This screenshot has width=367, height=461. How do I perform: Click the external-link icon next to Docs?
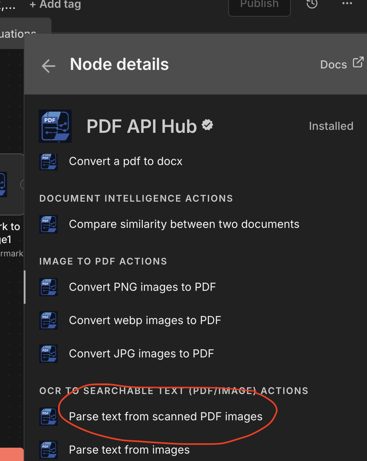pyautogui.click(x=358, y=62)
